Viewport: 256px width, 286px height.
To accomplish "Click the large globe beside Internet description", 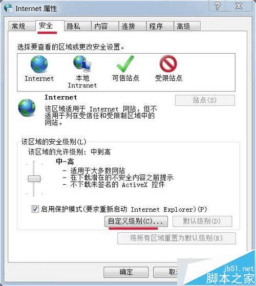I will pos(27,107).
